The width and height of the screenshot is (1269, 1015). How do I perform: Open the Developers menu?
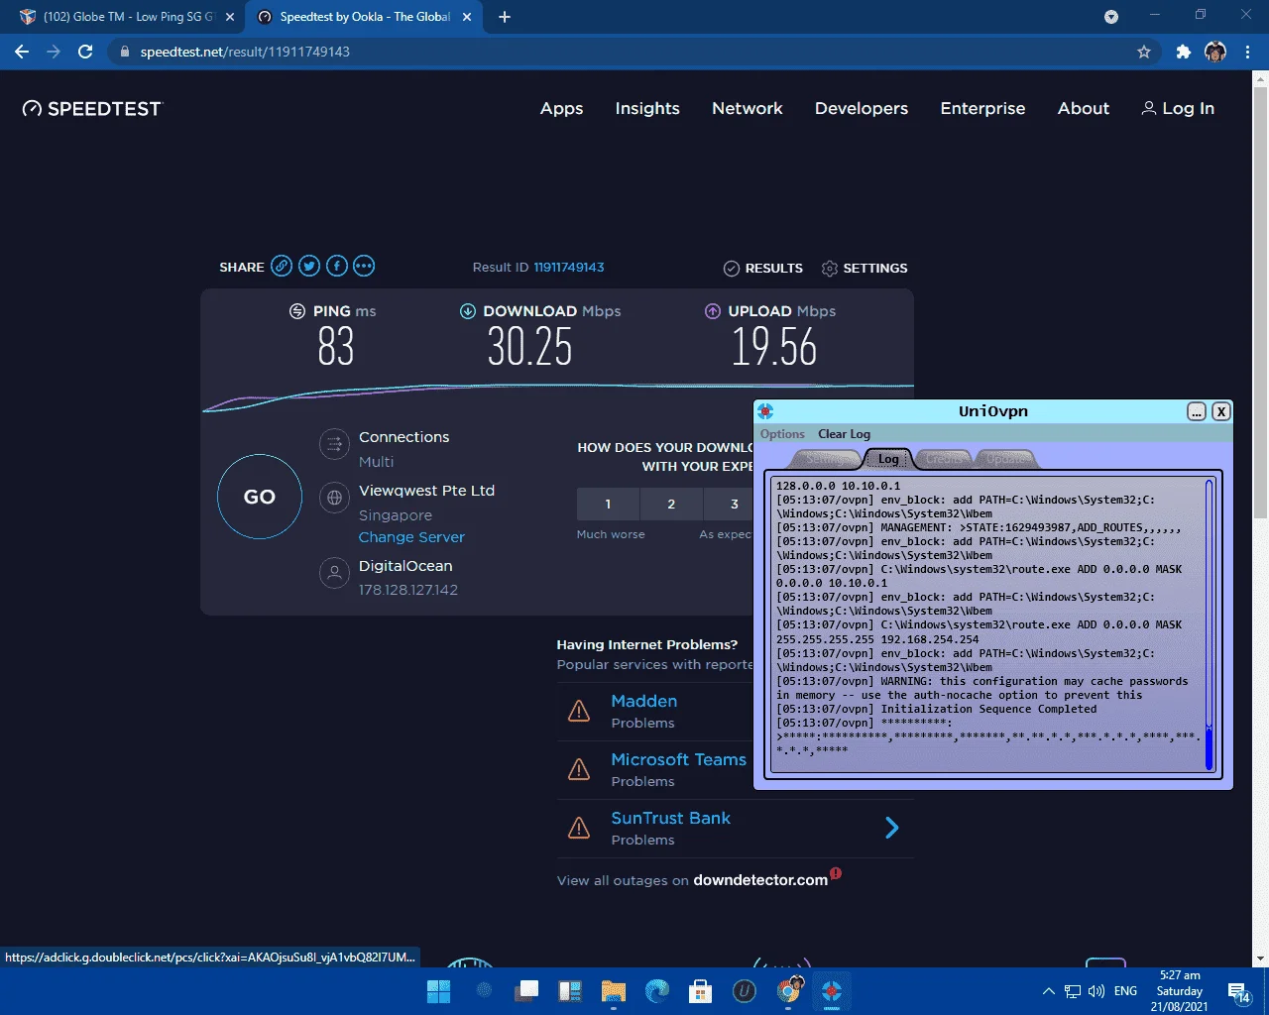pos(862,109)
